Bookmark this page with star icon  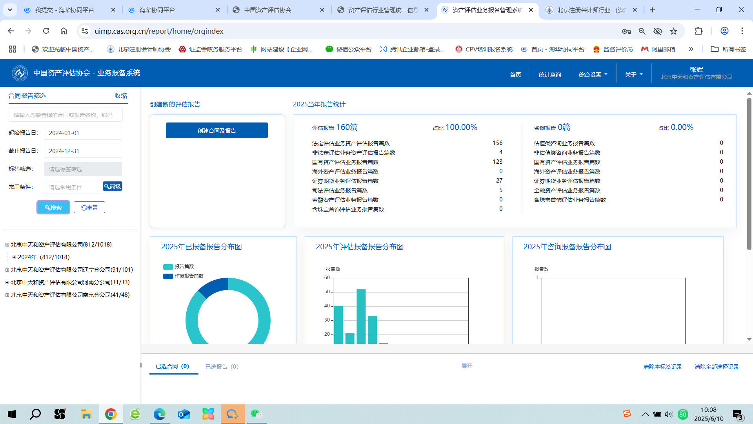pos(673,31)
